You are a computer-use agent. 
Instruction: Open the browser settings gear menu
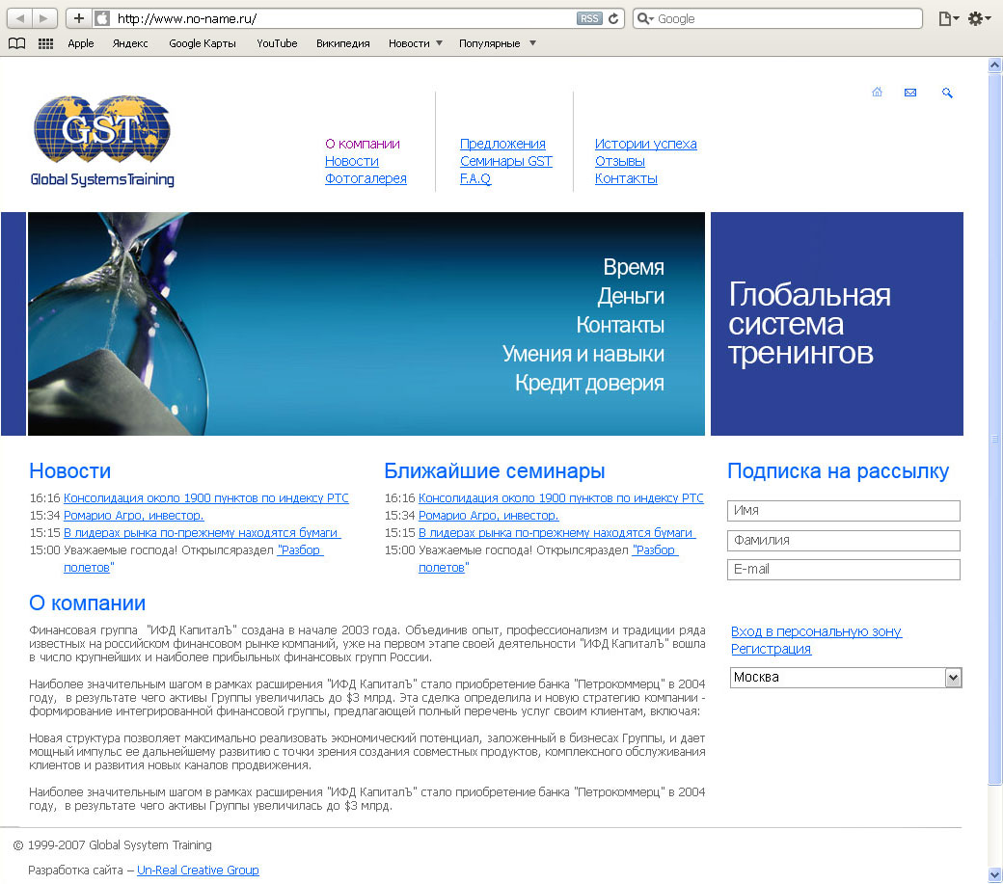pos(979,18)
